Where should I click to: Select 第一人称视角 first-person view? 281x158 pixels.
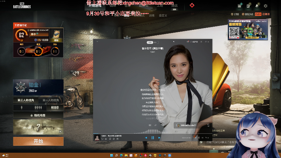point(51,100)
